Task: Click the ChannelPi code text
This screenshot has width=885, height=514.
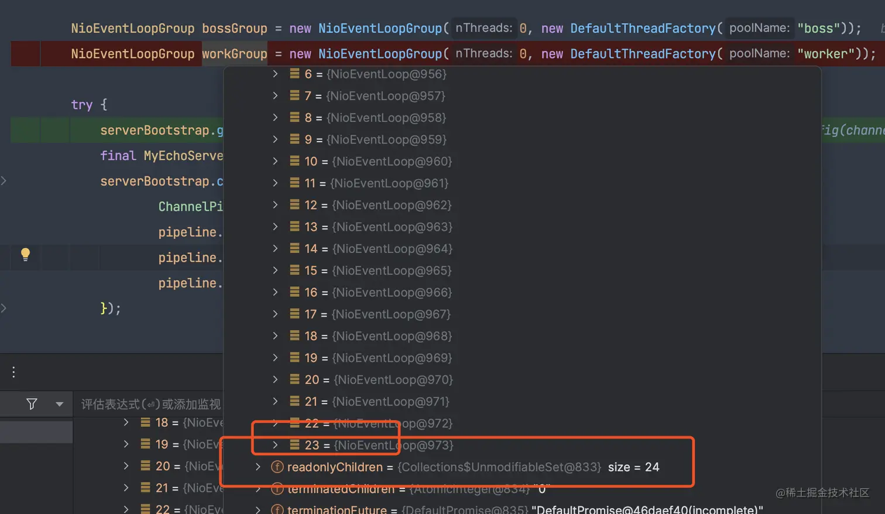Action: [x=191, y=207]
